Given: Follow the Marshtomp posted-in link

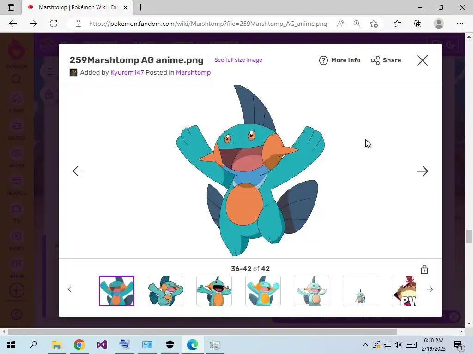Looking at the screenshot, I should [x=194, y=72].
